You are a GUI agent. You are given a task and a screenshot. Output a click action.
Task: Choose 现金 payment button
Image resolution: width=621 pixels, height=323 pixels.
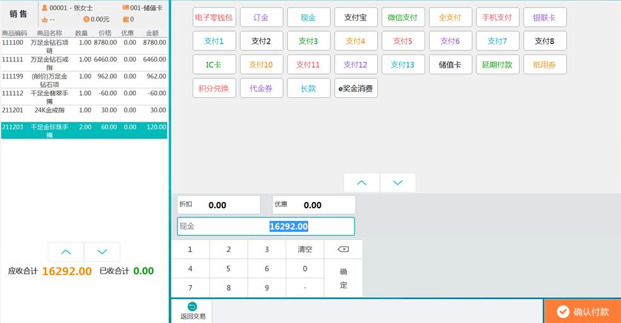click(x=308, y=18)
